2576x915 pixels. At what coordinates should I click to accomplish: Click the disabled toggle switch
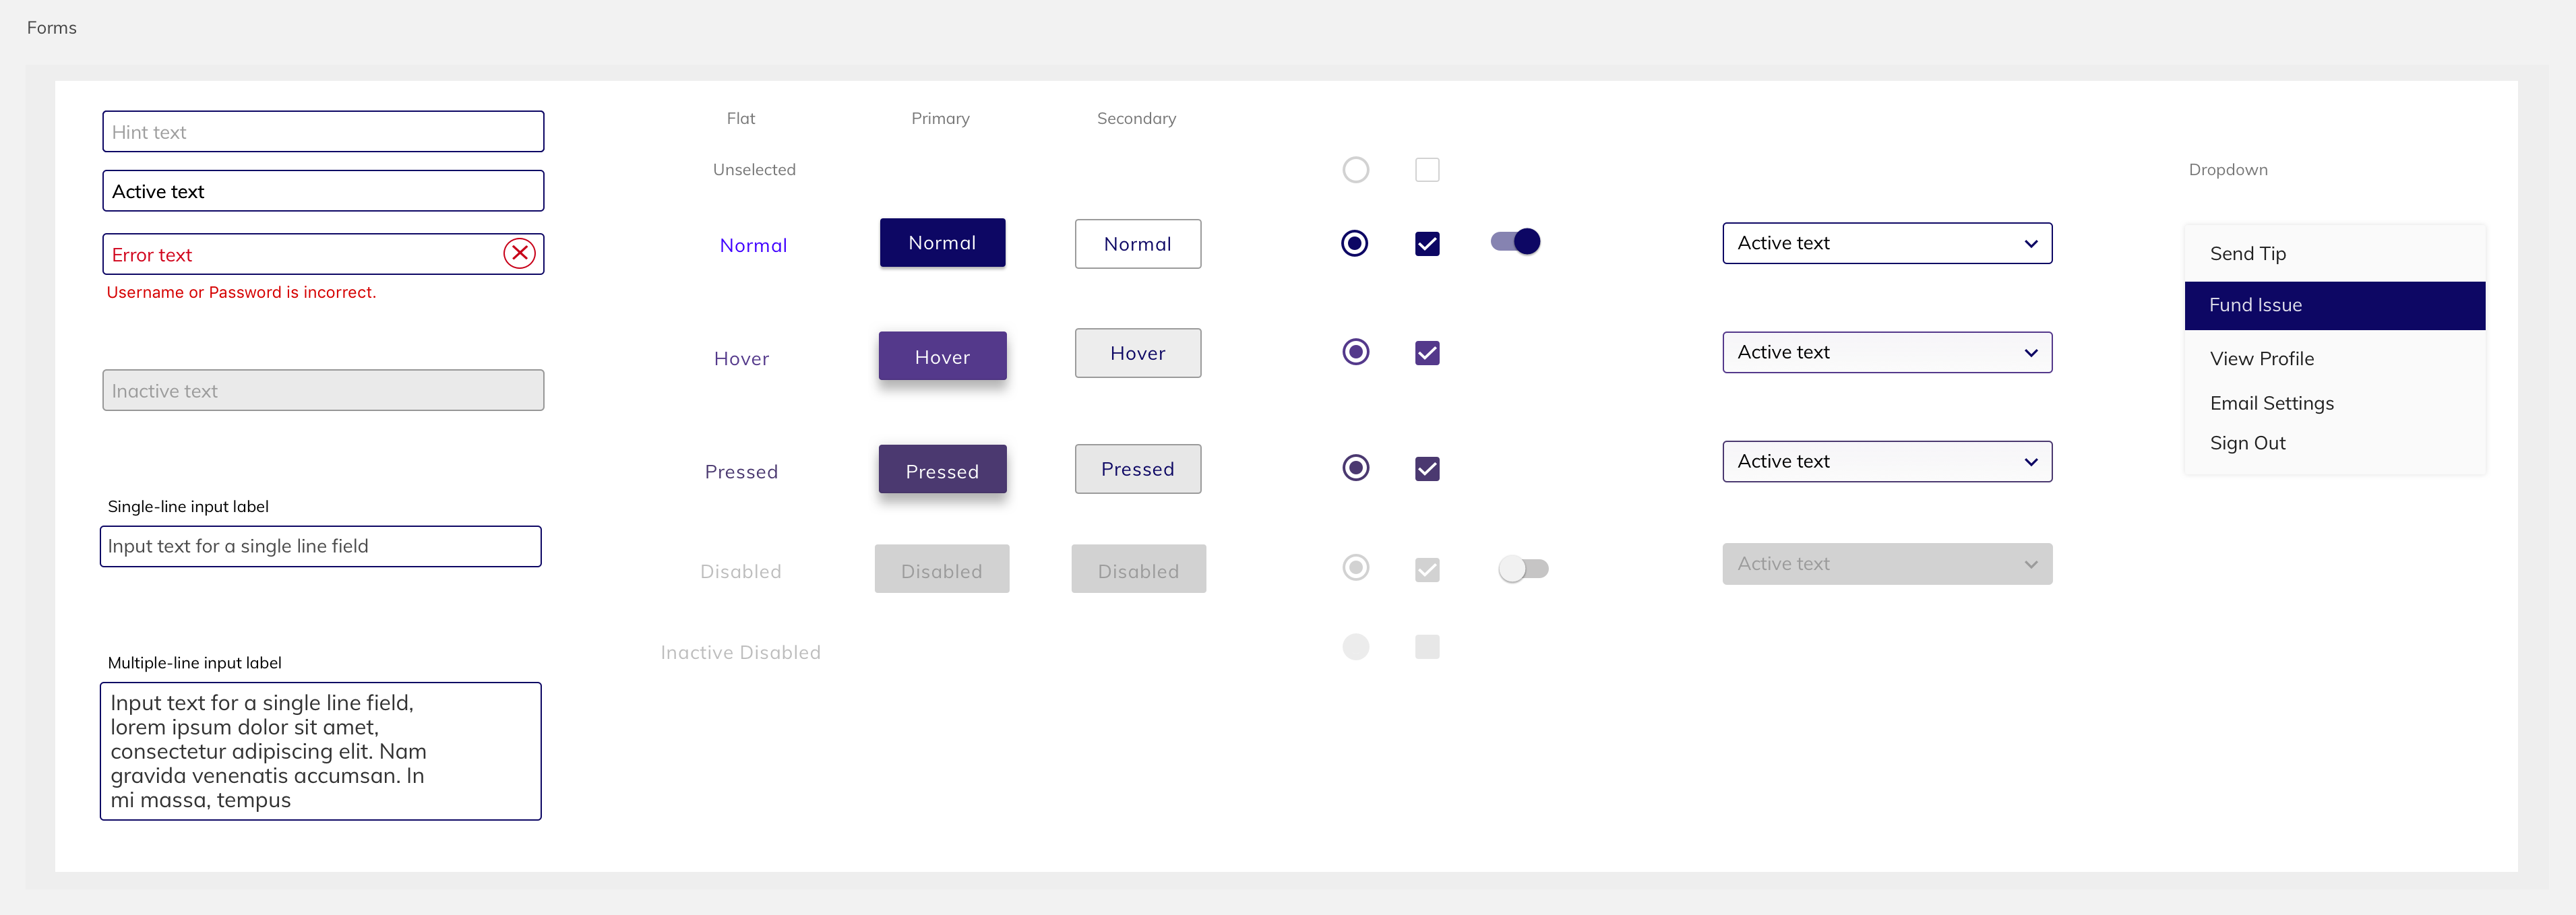[1522, 569]
